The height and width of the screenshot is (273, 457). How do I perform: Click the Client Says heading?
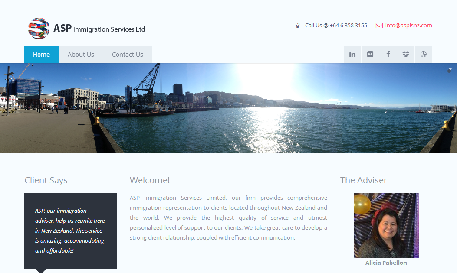click(x=46, y=180)
